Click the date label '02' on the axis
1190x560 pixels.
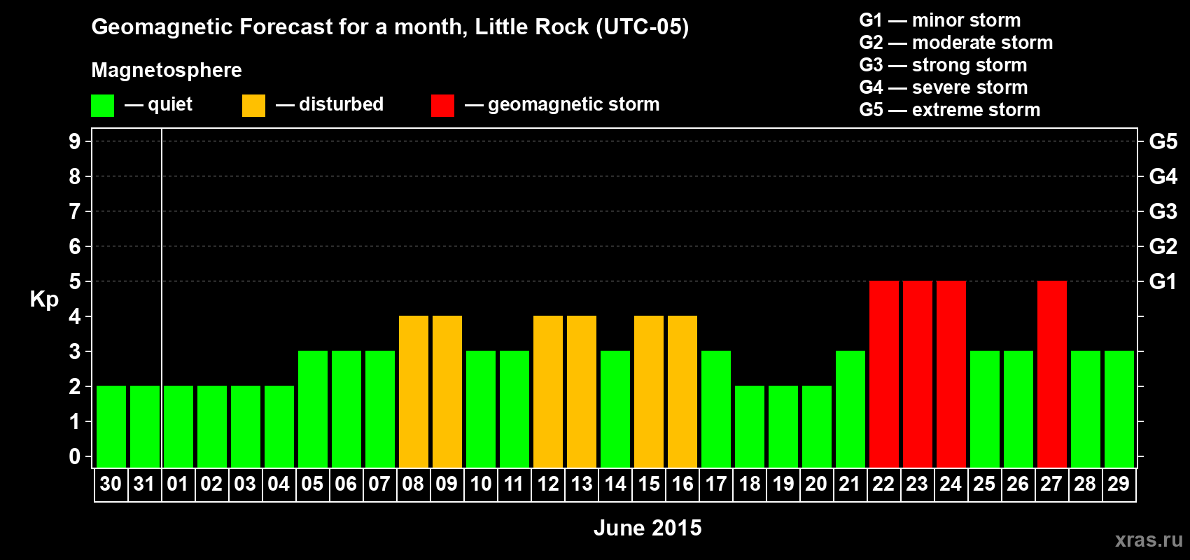pyautogui.click(x=211, y=484)
